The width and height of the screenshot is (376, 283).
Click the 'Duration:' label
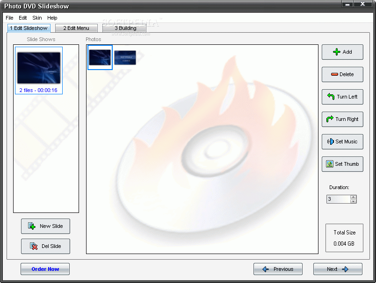pyautogui.click(x=339, y=187)
